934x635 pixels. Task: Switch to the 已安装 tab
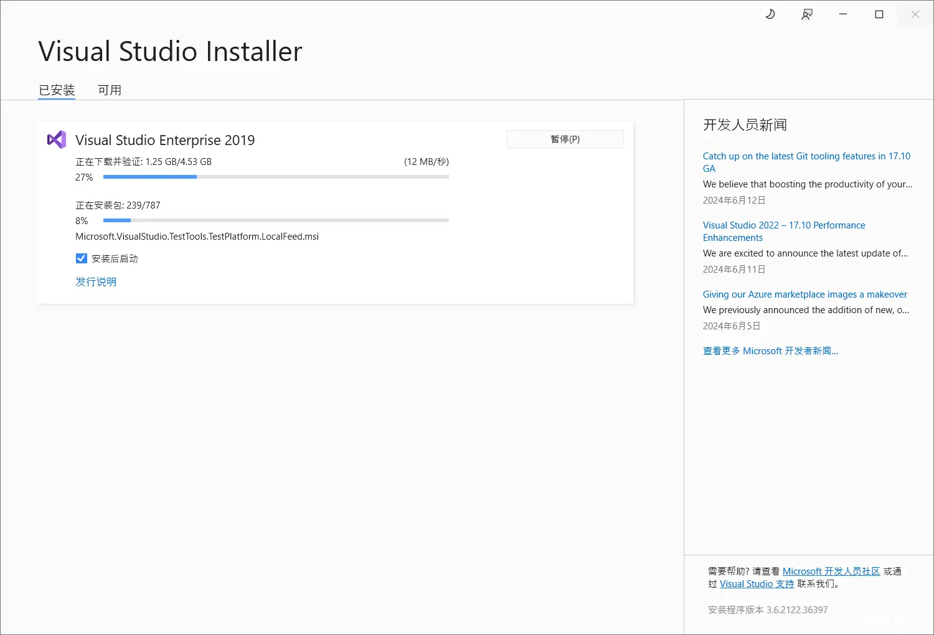[x=57, y=90]
